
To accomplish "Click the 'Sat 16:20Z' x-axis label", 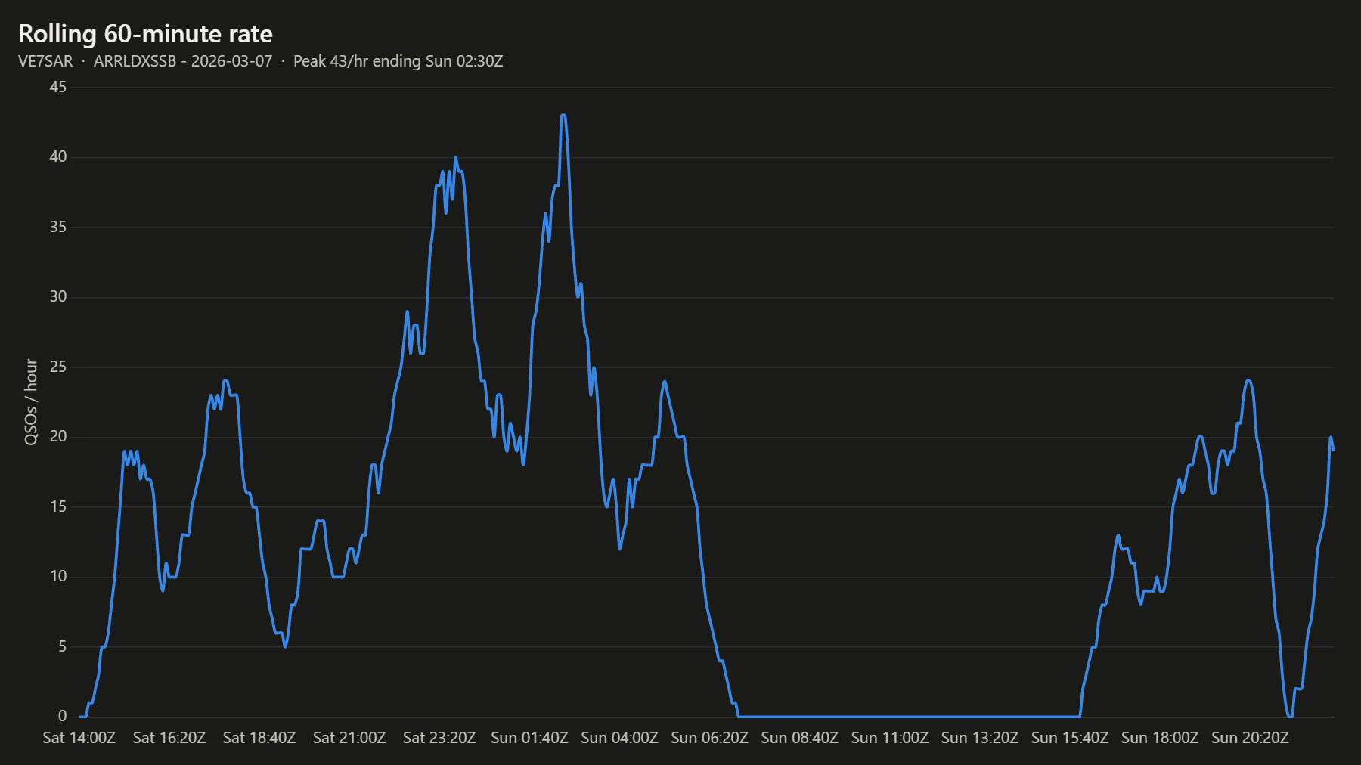I will (169, 738).
